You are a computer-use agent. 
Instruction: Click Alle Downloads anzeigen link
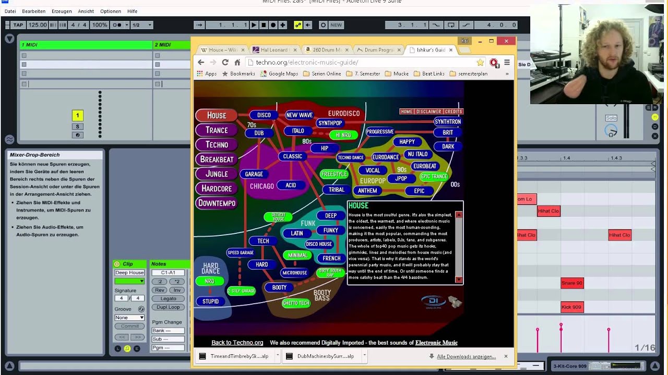click(x=466, y=357)
